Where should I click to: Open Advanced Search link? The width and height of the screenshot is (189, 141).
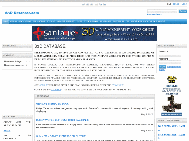pos(154,14)
